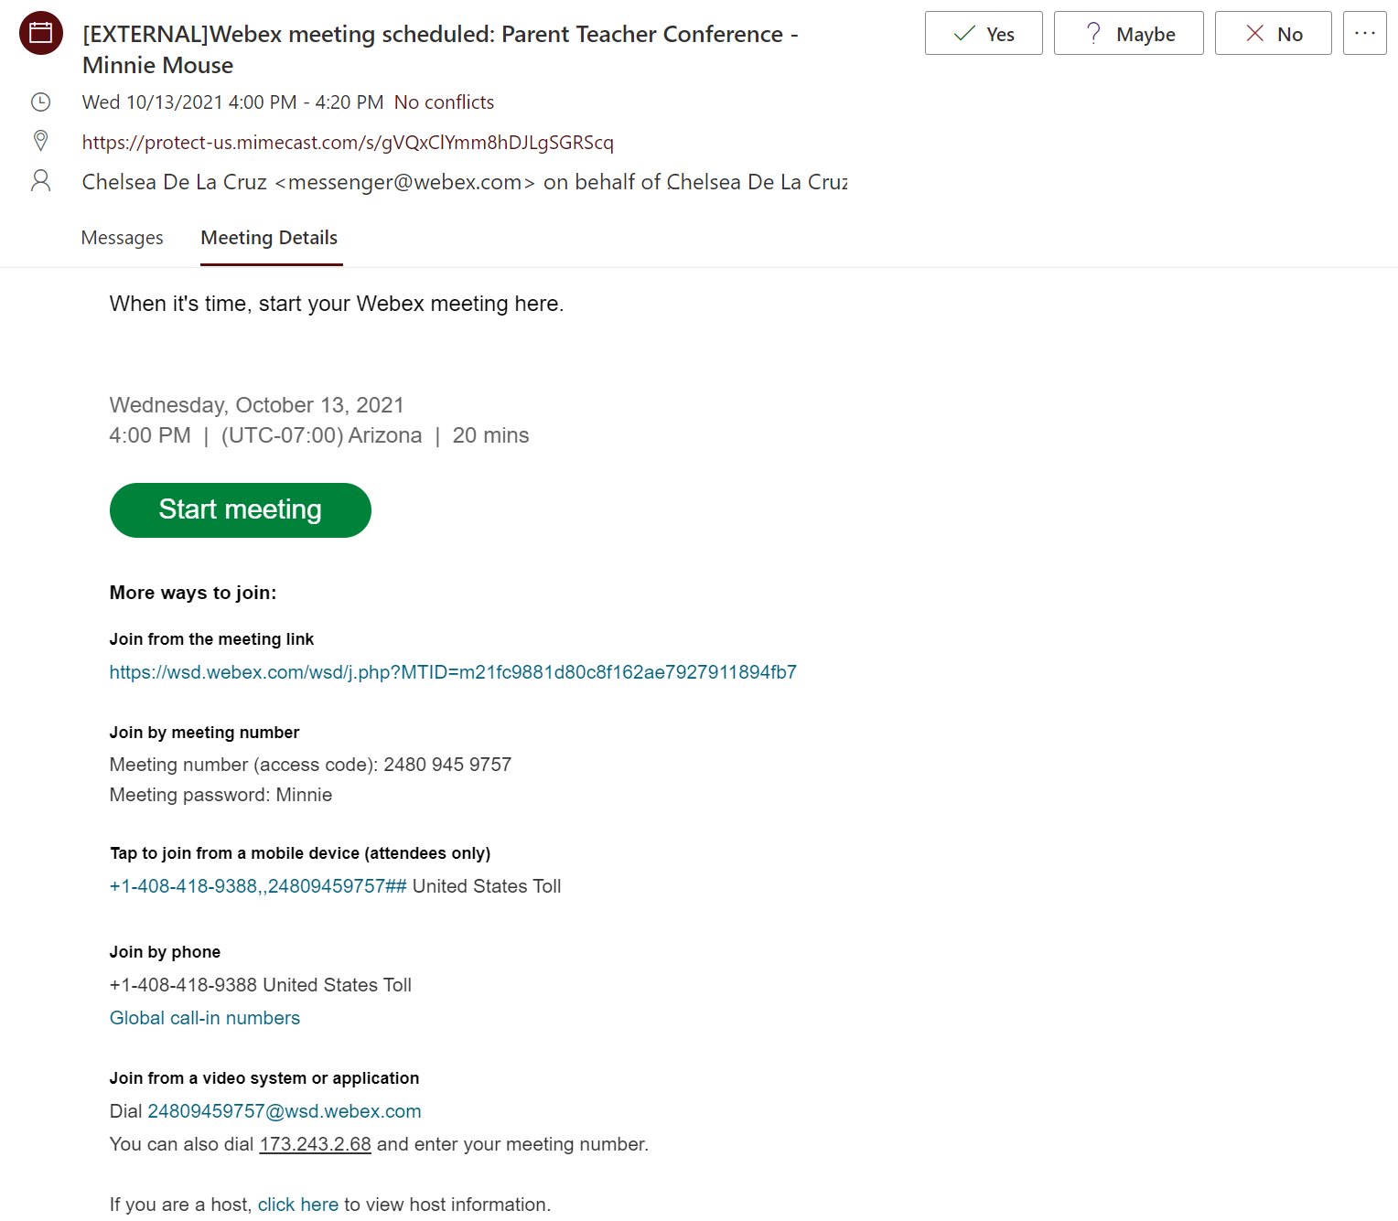Click the calendar meeting icon
This screenshot has width=1398, height=1221.
pyautogui.click(x=41, y=33)
